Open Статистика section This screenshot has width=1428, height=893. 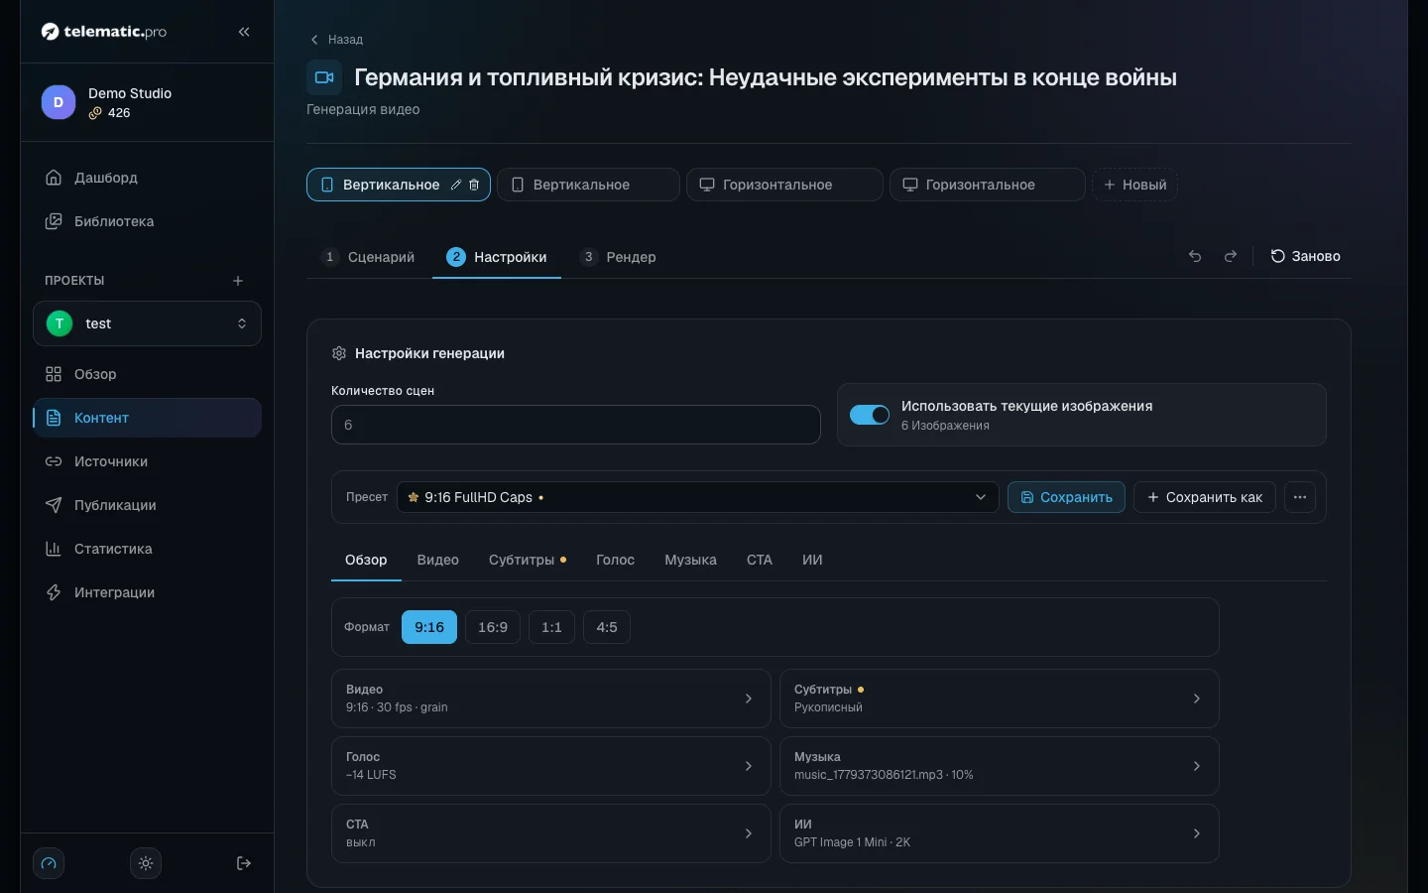[147, 549]
